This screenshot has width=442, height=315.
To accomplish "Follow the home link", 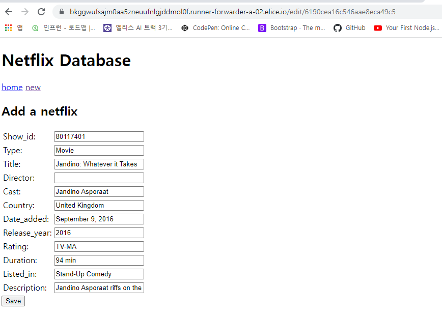I will pos(12,88).
